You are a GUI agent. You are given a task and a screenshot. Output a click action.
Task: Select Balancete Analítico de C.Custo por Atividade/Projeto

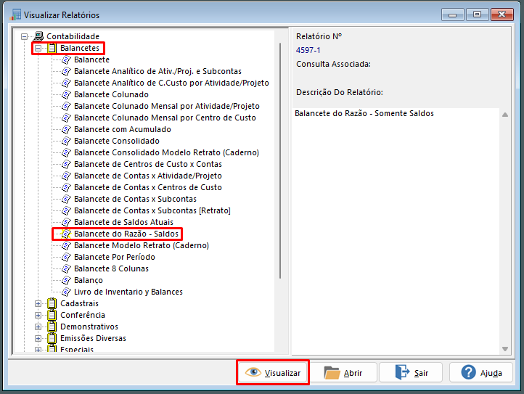[171, 83]
